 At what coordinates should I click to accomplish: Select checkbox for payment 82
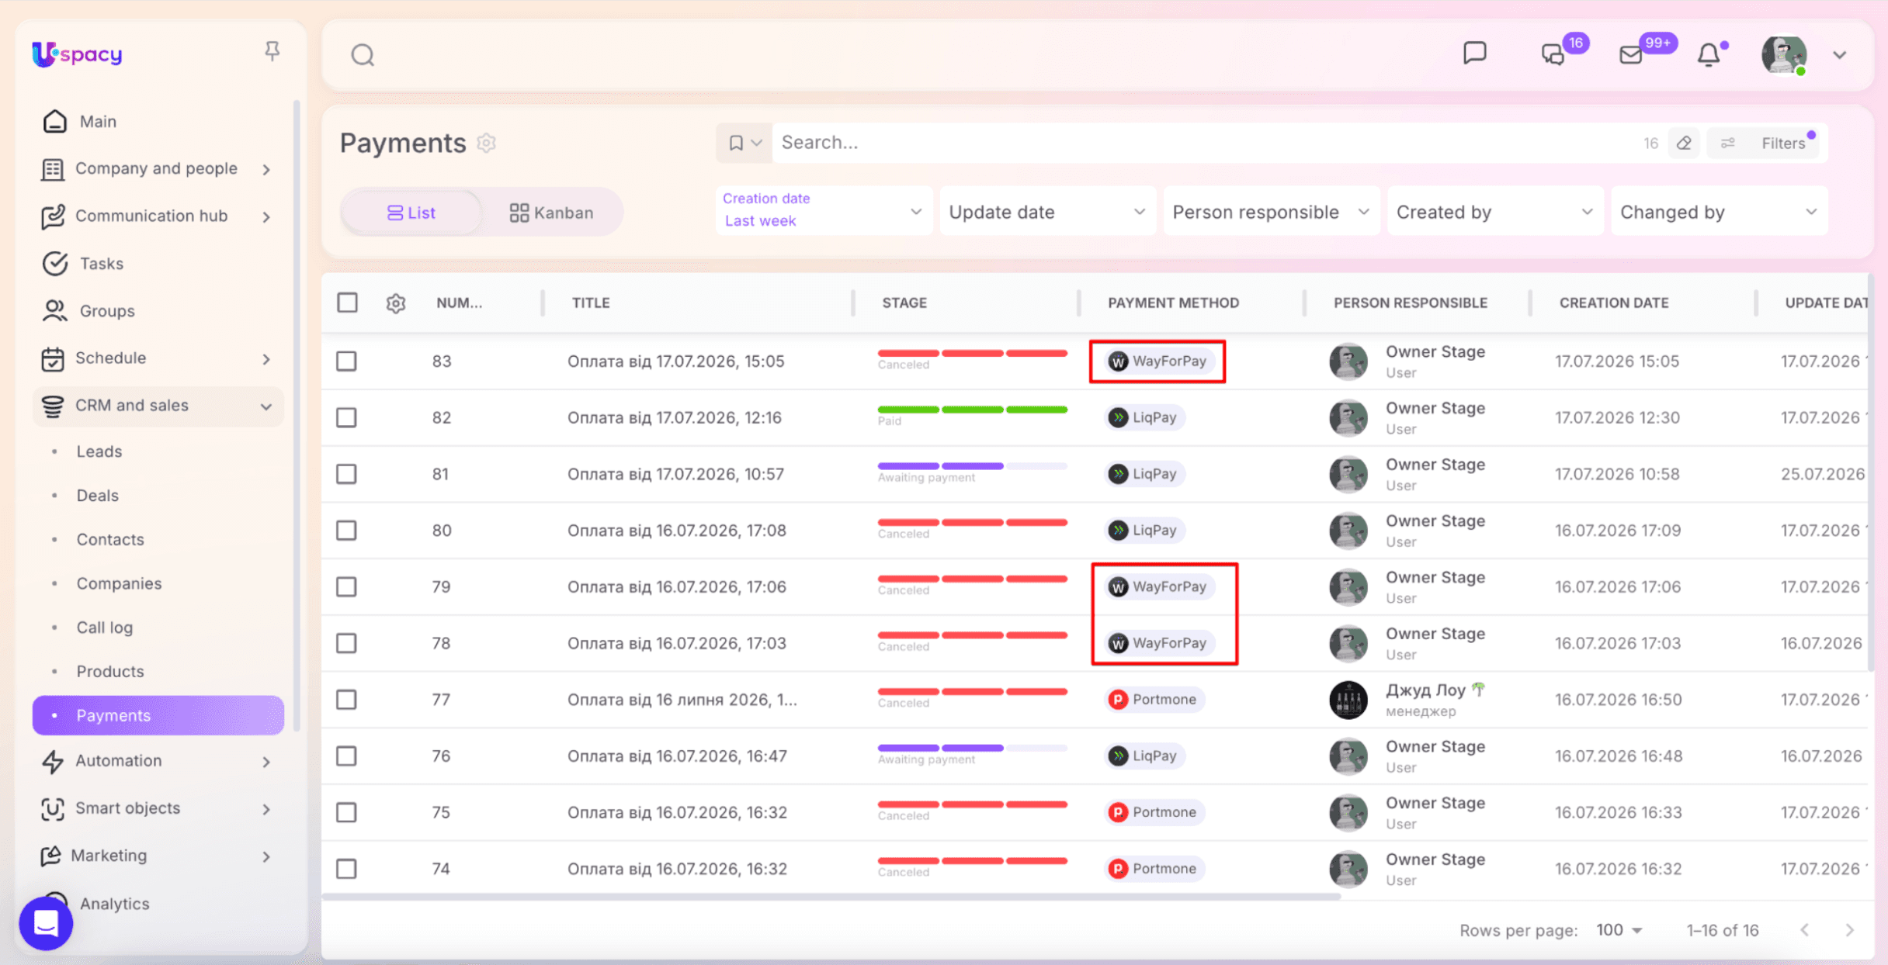click(346, 418)
